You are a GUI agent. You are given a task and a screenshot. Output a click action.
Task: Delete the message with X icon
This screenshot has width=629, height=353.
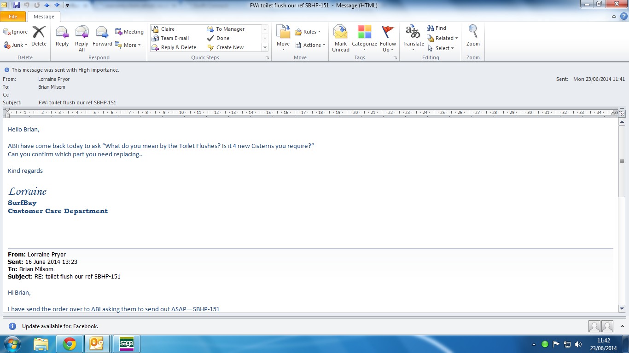[x=39, y=36]
